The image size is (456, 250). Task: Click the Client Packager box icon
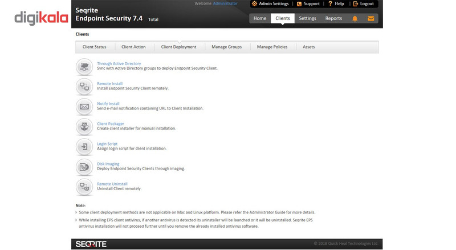tap(84, 127)
